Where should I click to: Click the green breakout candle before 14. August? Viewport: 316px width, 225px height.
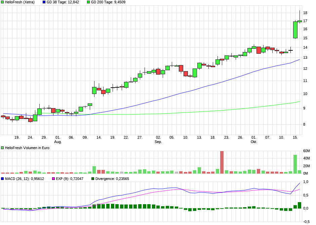point(94,90)
